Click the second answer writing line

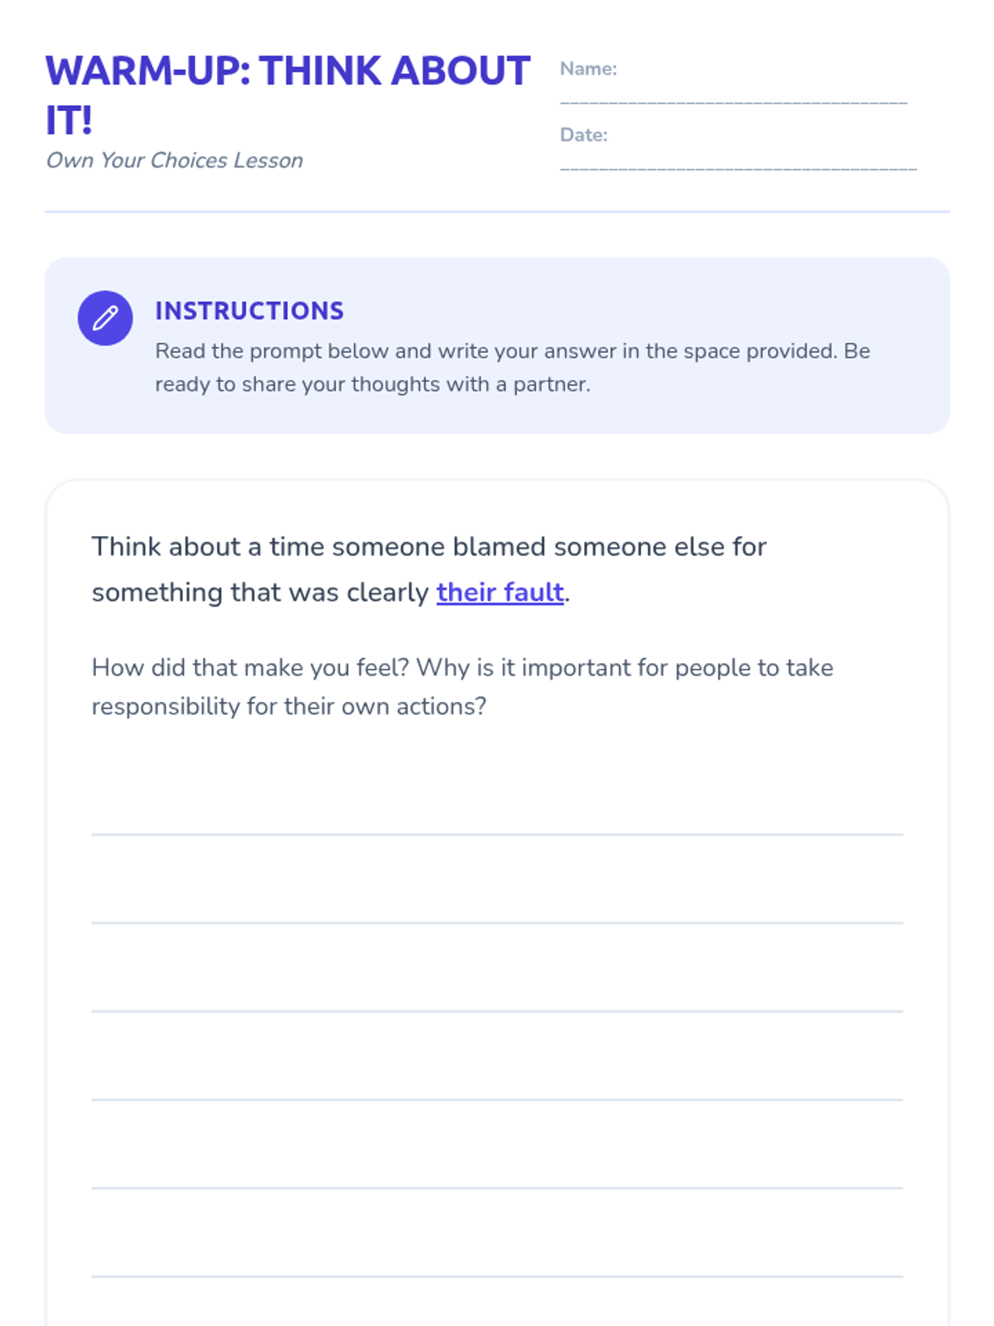(x=497, y=922)
